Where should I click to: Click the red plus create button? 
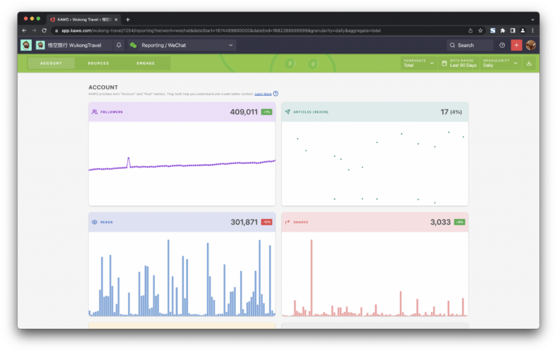coord(516,45)
